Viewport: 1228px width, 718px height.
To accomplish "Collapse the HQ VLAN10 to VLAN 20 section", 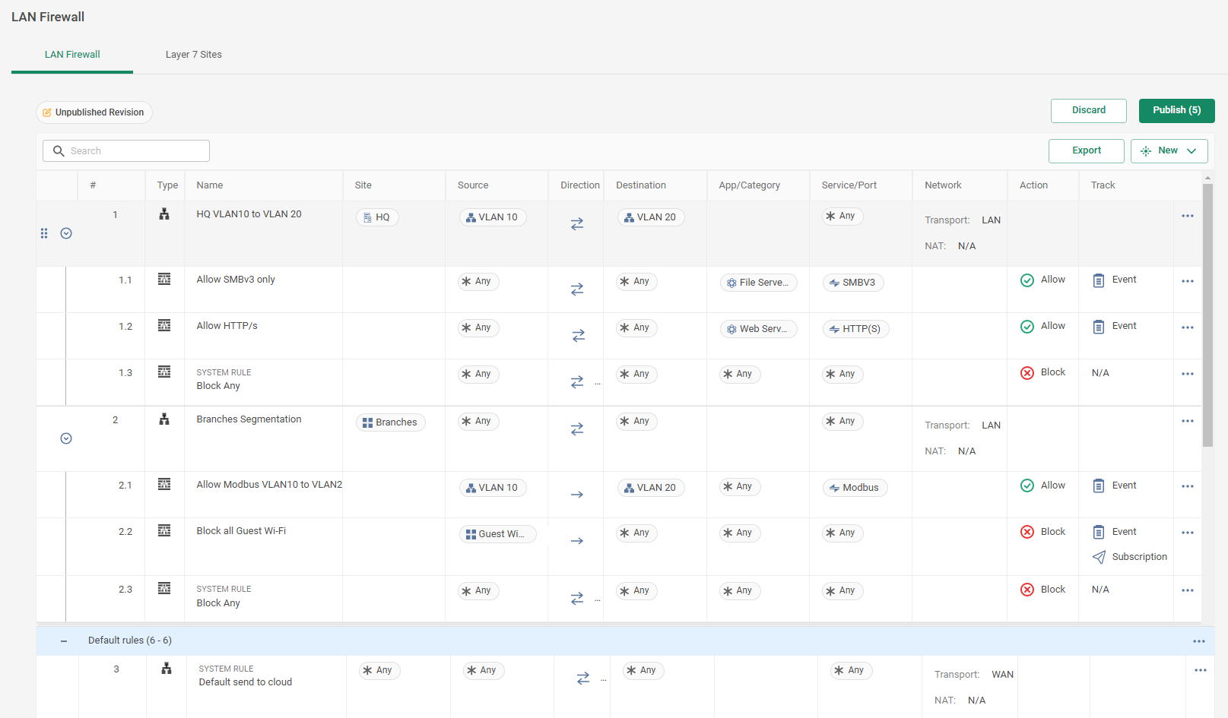I will [66, 233].
